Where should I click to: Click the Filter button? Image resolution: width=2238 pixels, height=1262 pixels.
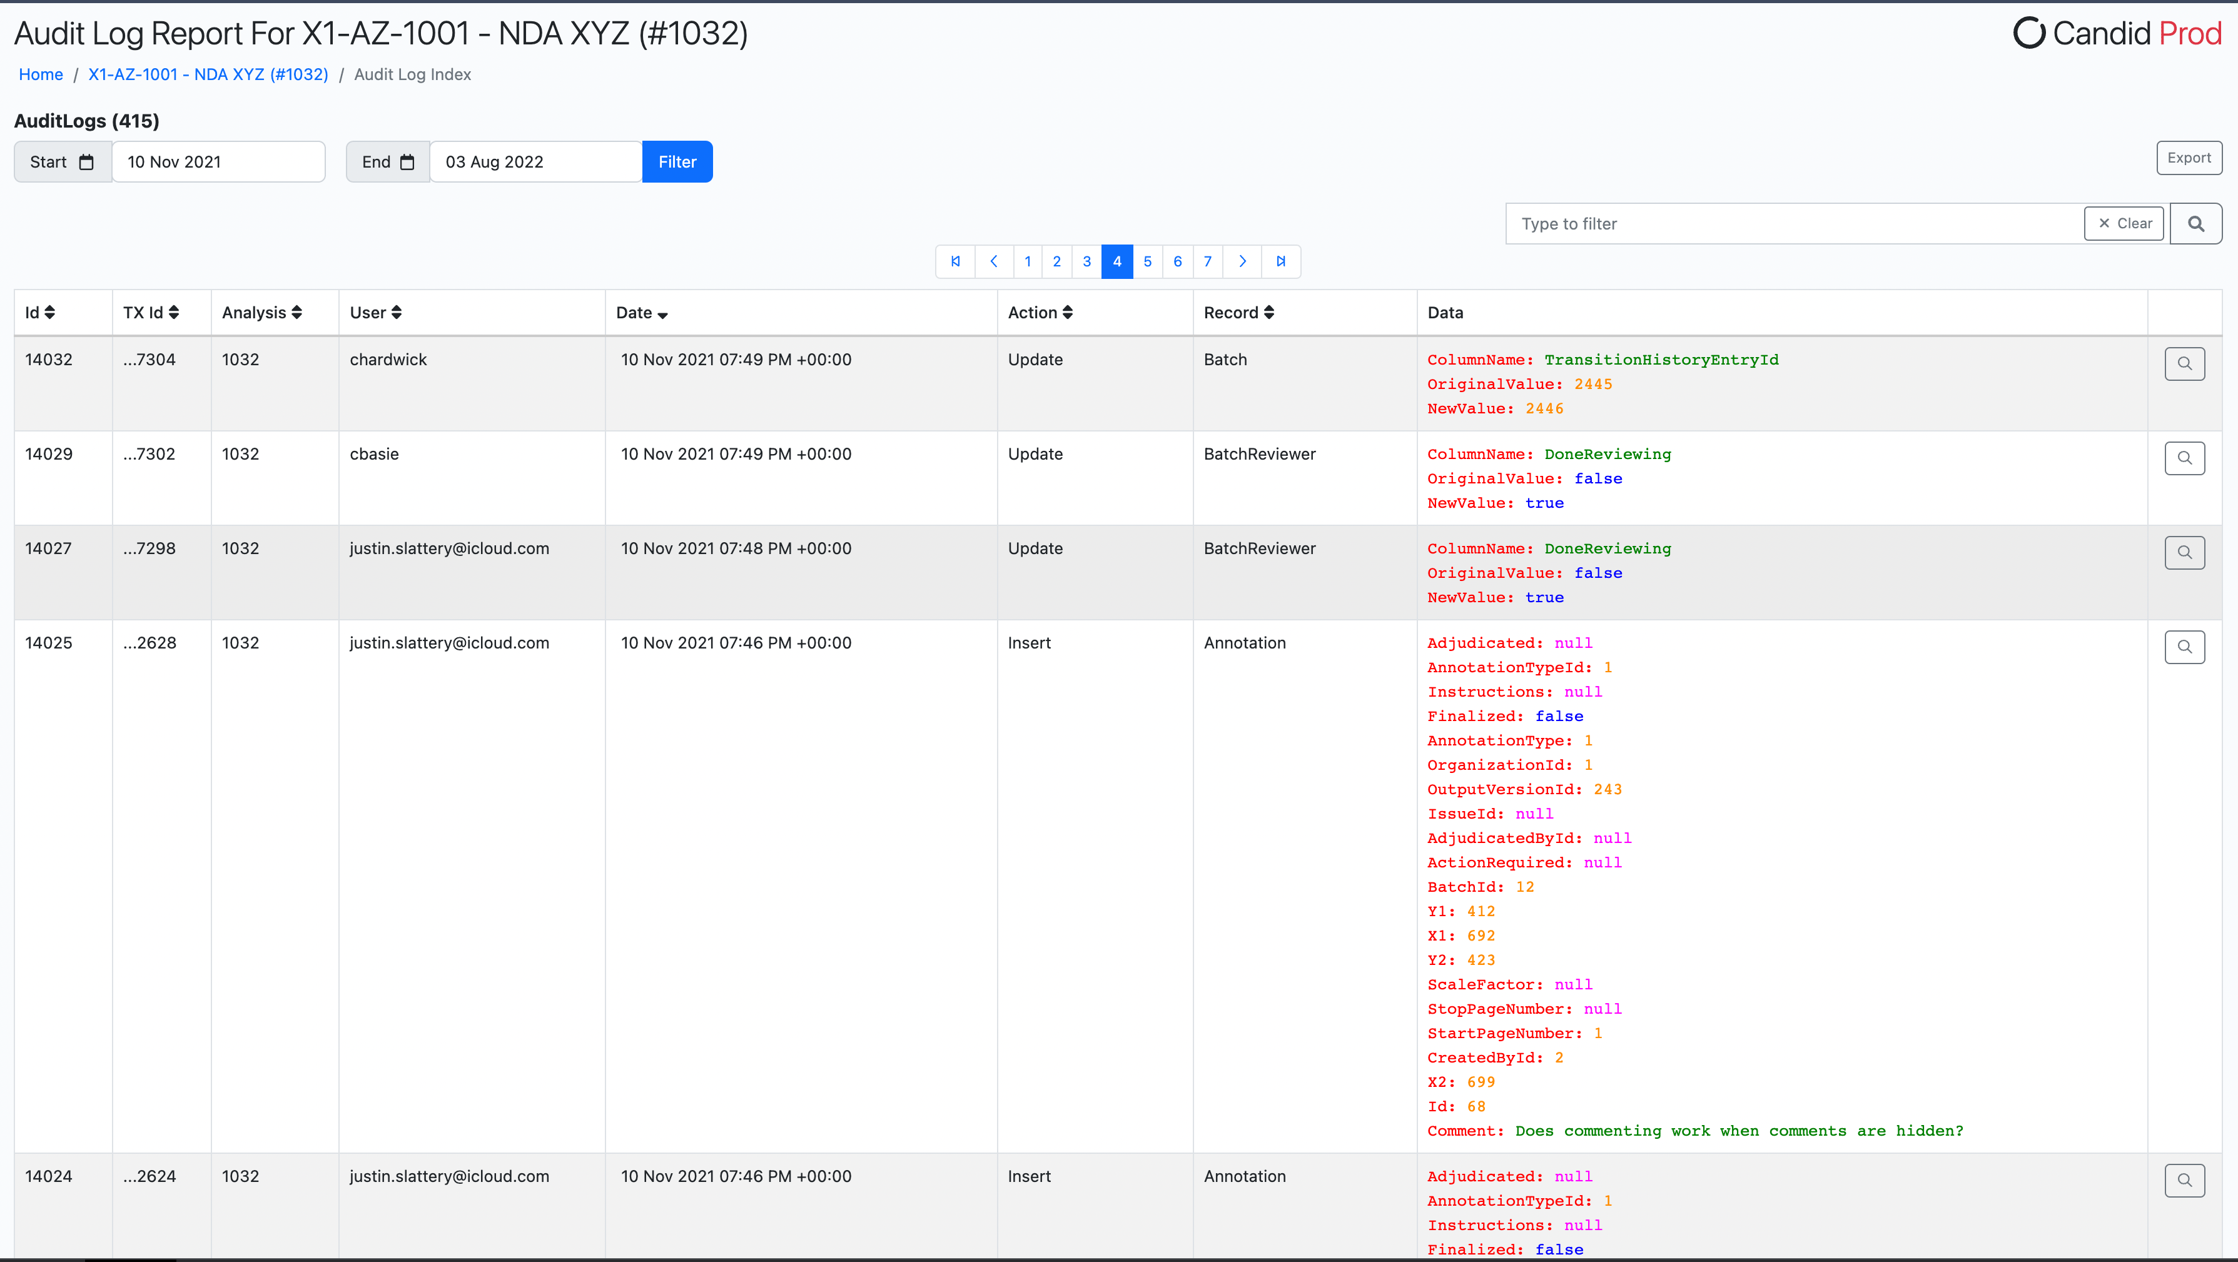point(677,161)
